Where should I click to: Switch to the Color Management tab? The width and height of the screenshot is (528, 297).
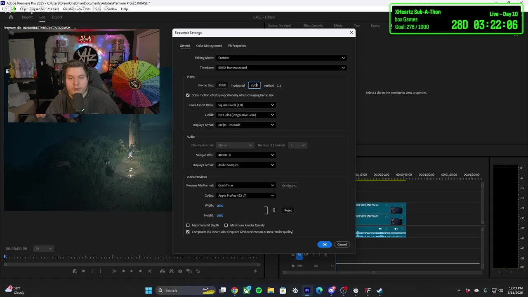209,46
